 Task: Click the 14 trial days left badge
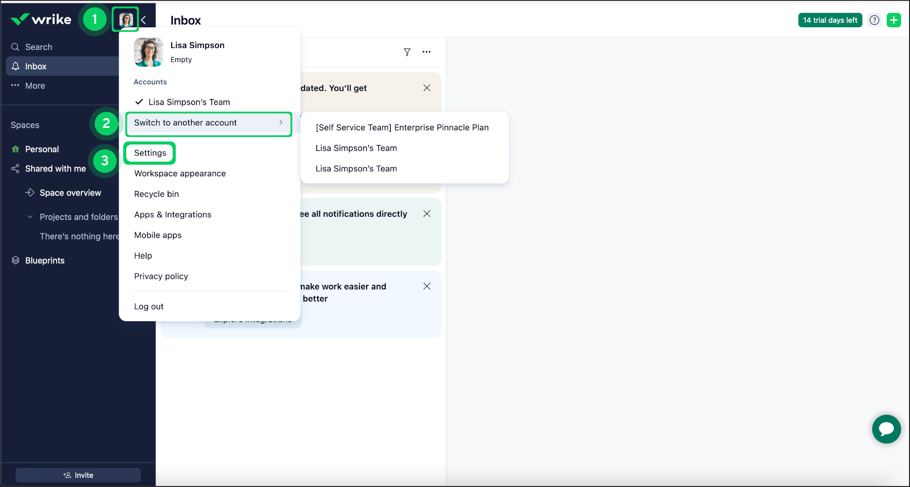tap(830, 20)
